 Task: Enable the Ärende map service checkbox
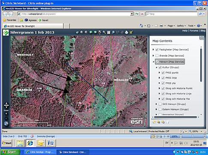(x=157, y=56)
